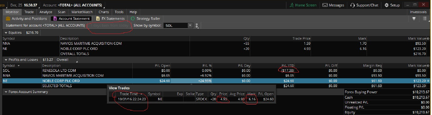Click the $13.27 Profits and Losses total
This screenshot has height=115, width=432.
[x=48, y=60]
